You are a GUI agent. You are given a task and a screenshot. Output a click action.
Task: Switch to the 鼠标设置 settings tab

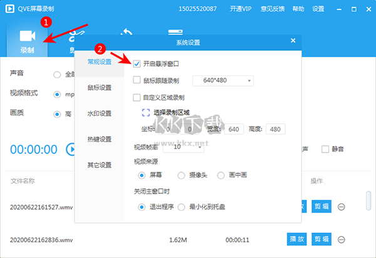click(x=99, y=87)
